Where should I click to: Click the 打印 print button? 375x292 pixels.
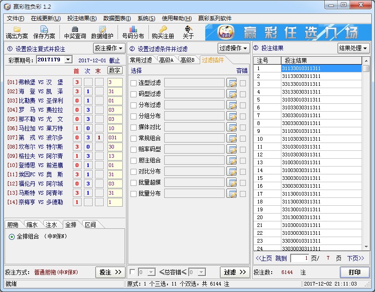(x=355, y=272)
